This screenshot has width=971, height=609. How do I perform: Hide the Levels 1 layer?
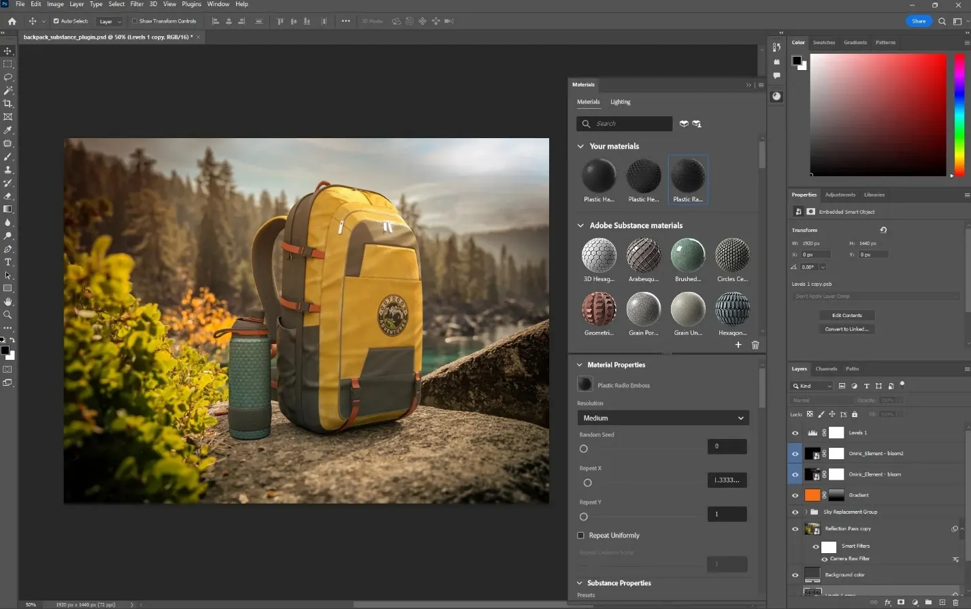tap(795, 432)
